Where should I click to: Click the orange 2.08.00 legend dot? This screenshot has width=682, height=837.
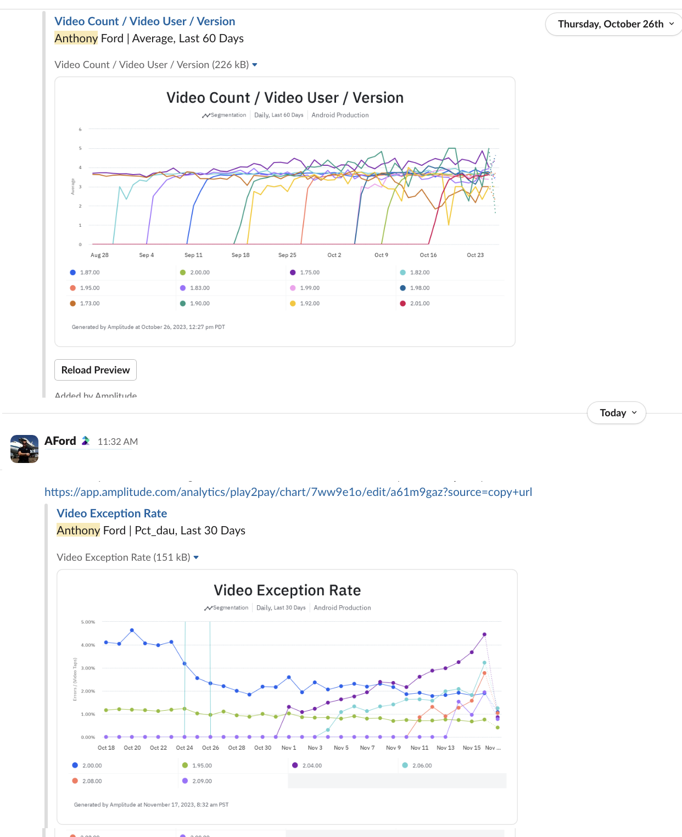(75, 780)
